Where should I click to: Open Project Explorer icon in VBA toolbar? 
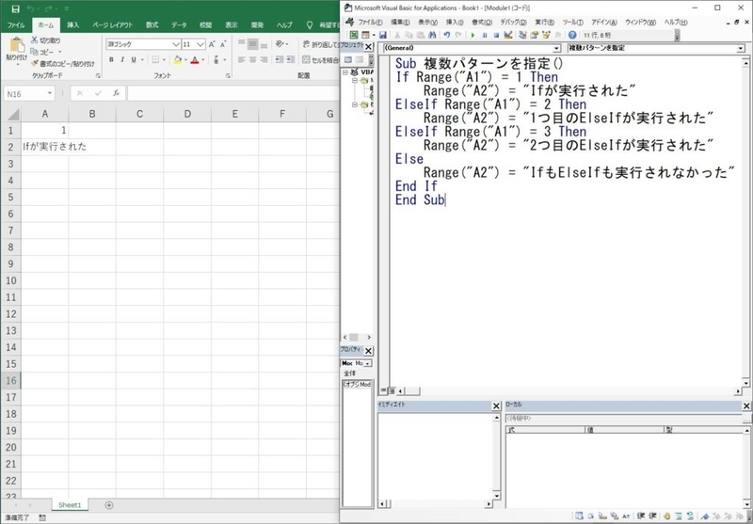522,35
